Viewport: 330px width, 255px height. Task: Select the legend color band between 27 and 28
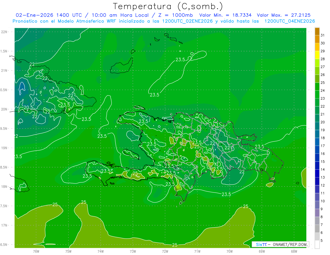pyautogui.click(x=317, y=63)
